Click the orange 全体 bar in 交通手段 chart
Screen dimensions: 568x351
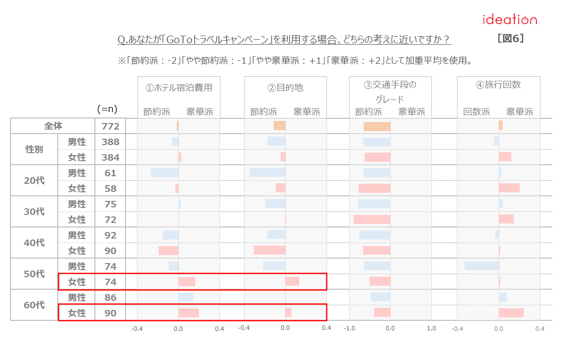[x=377, y=127]
